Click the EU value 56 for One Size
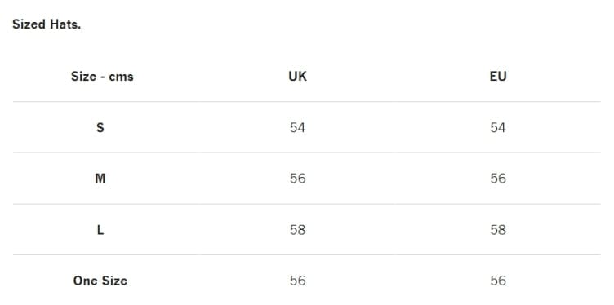614x305 pixels. (498, 281)
